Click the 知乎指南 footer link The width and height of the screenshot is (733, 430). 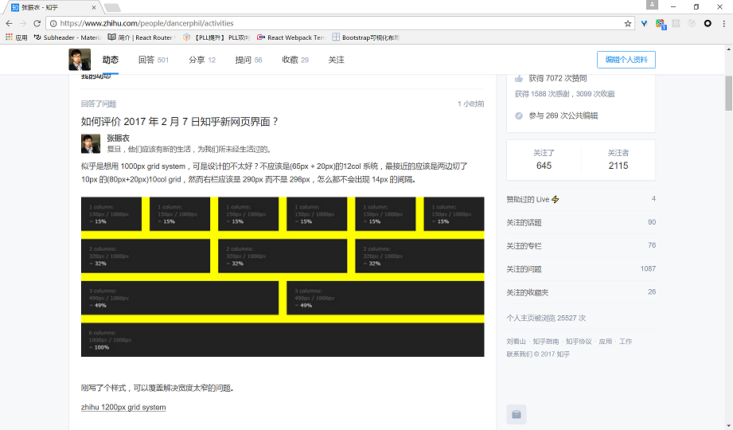(545, 342)
